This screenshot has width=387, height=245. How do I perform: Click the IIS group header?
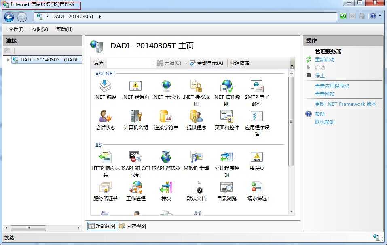(98, 145)
